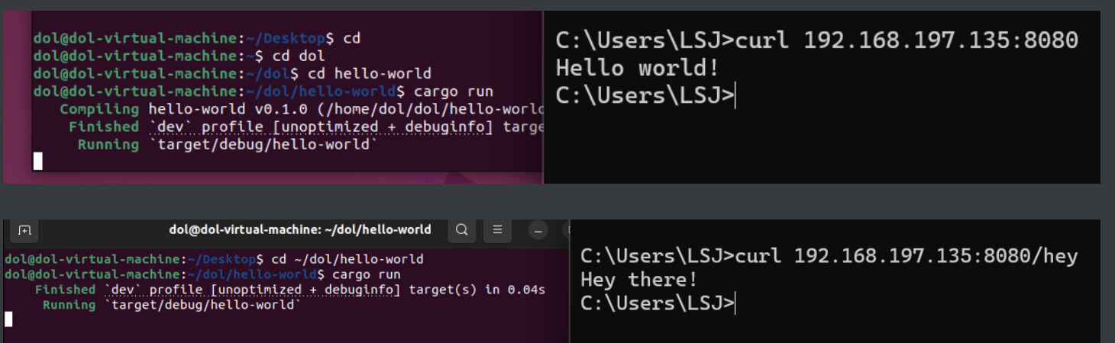The height and width of the screenshot is (343, 1115).
Task: Click the block cursor in the lower Ubuntu terminal
Action: (8, 319)
